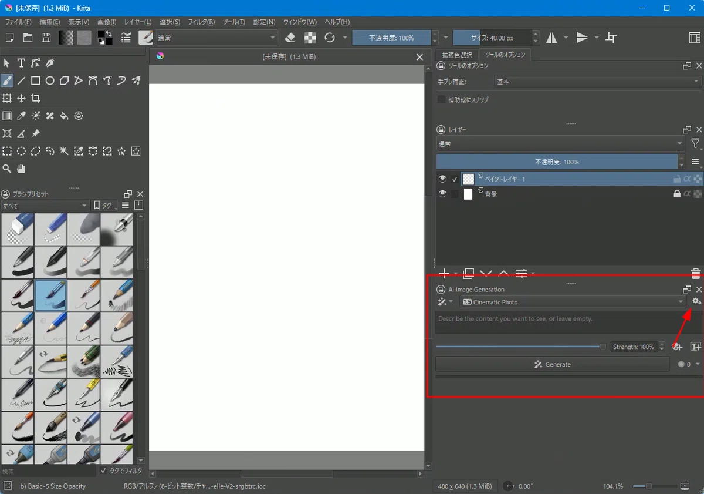The height and width of the screenshot is (494, 704).
Task: Toggle lock on 背景 layer
Action: point(677,194)
